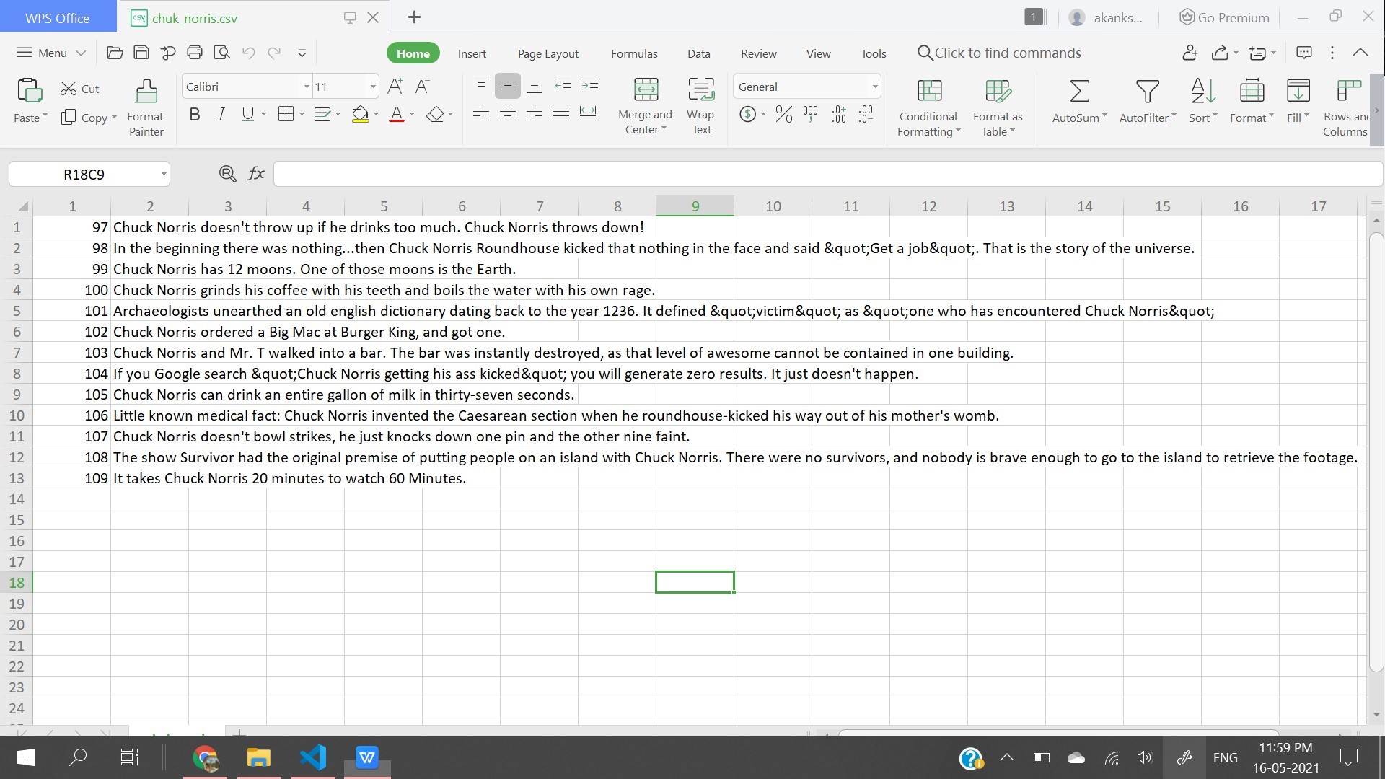1385x779 pixels.
Task: Open the General number format dropdown
Action: [x=874, y=87]
